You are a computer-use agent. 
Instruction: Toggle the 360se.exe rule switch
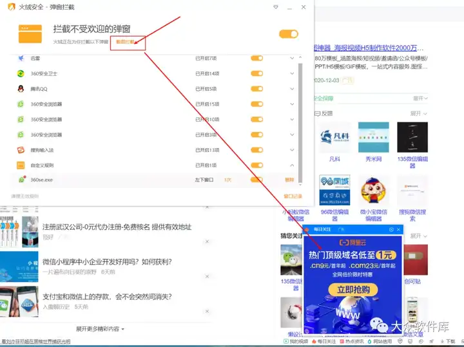click(x=256, y=180)
